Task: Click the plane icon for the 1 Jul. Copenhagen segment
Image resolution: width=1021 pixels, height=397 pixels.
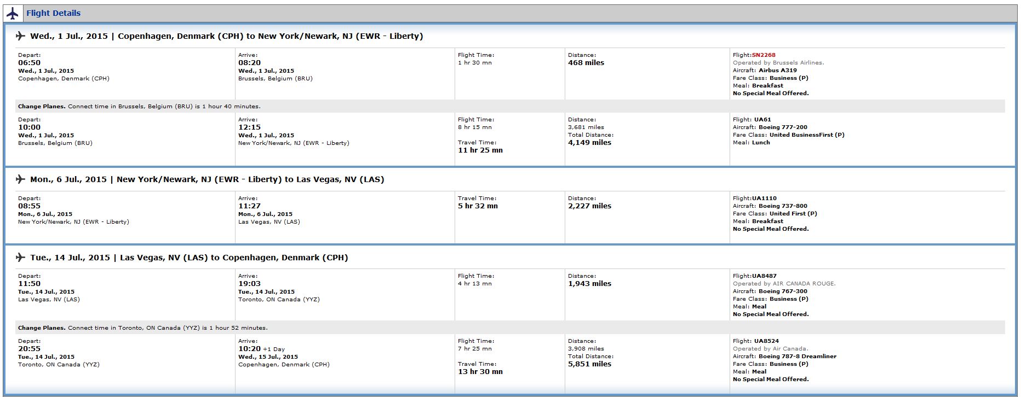Action: tap(20, 36)
